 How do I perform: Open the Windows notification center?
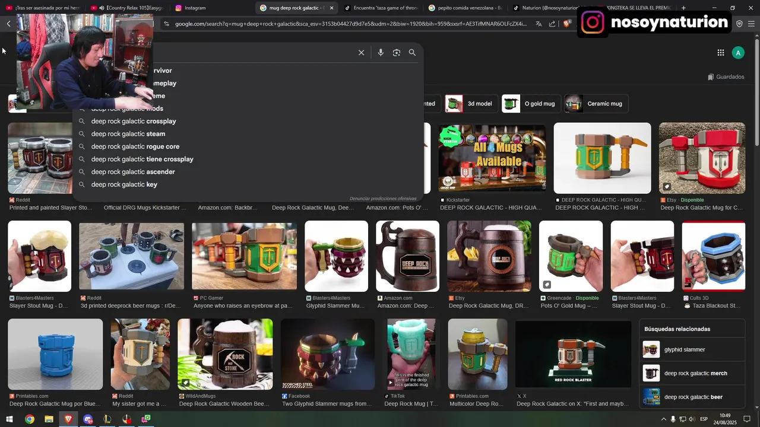point(747,419)
